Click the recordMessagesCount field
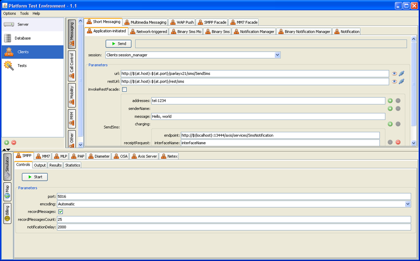Screen dimensions: 420x261 (234, 219)
